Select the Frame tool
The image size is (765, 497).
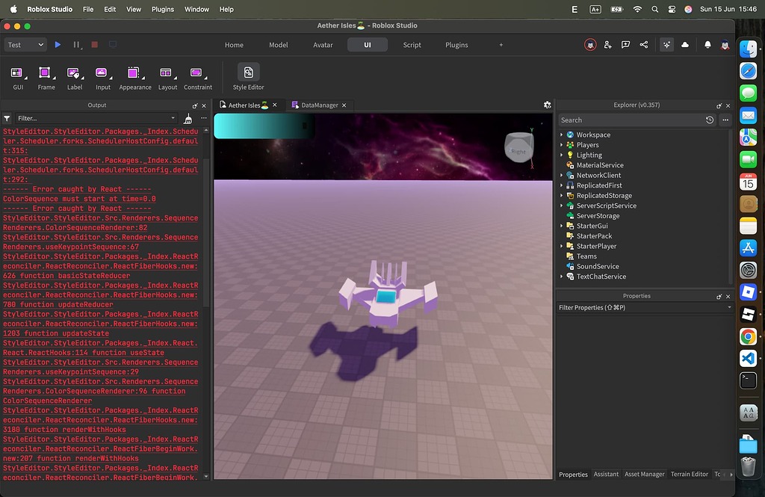point(46,78)
